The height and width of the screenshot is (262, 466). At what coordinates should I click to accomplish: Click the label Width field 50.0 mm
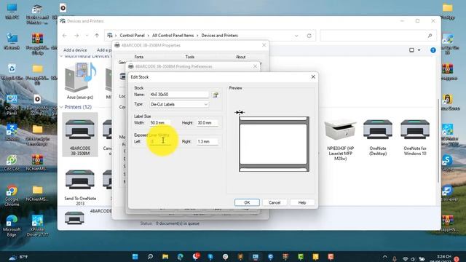[160, 123]
